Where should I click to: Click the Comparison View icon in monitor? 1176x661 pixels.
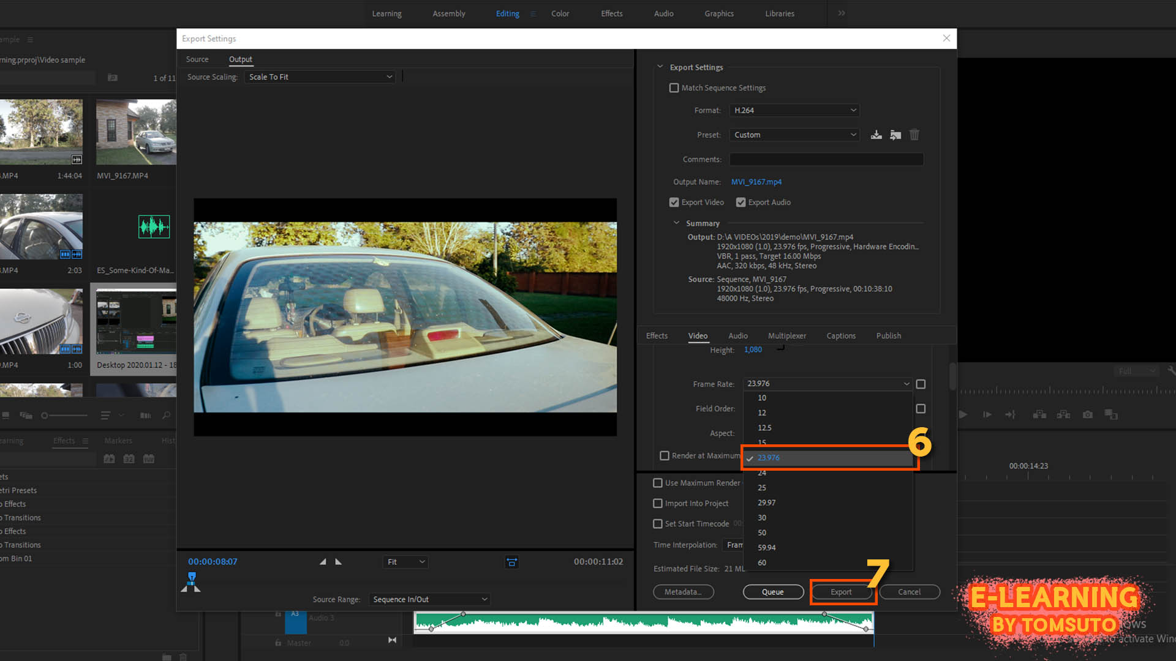click(1111, 414)
